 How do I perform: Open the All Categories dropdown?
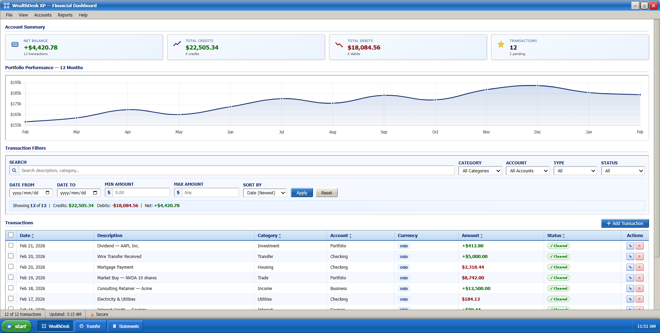point(480,171)
